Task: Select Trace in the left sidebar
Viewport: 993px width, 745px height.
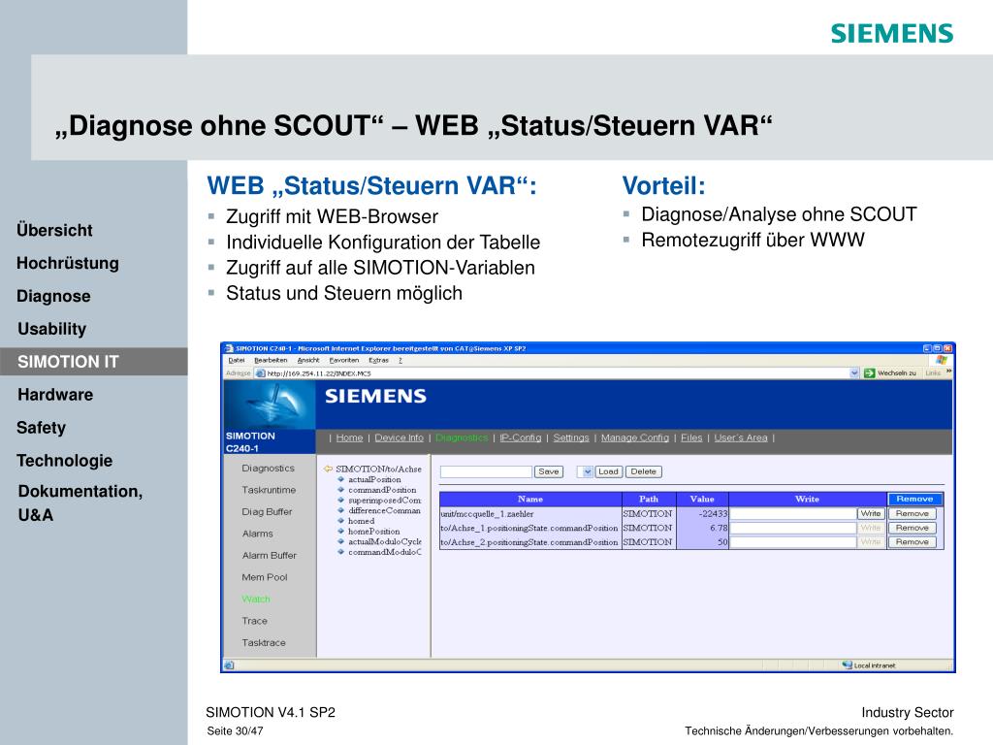Action: [x=255, y=621]
